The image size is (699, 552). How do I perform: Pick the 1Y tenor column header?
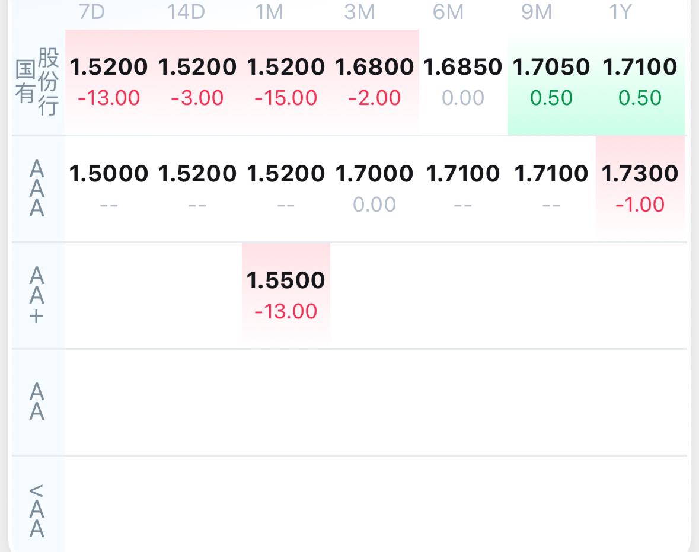(620, 12)
